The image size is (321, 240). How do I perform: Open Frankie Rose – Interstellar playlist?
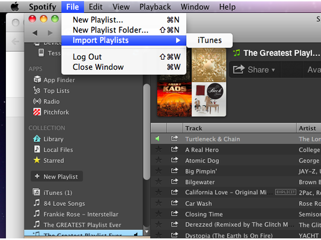[x=76, y=214]
